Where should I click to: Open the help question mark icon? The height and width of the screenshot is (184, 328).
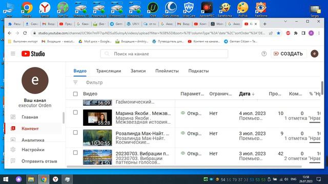(264, 54)
